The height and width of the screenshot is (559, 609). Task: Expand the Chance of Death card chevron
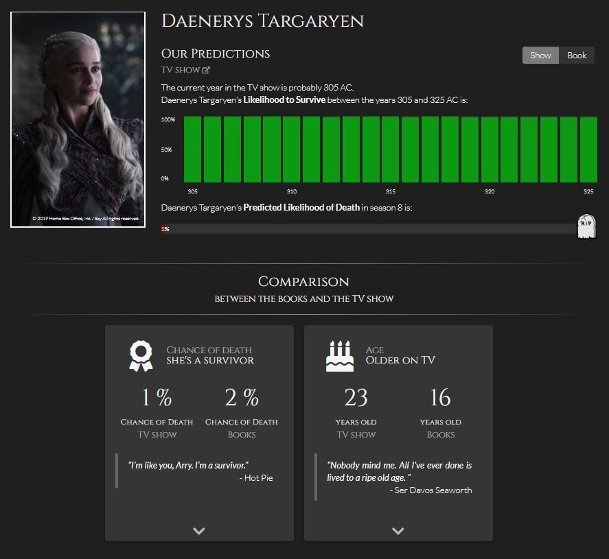199,531
